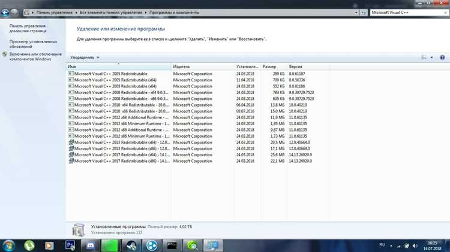Open Discord from the taskbar

pos(91,245)
